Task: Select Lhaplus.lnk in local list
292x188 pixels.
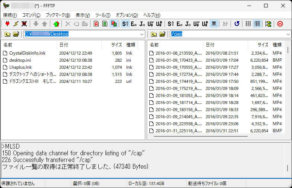Action: pyautogui.click(x=20, y=67)
